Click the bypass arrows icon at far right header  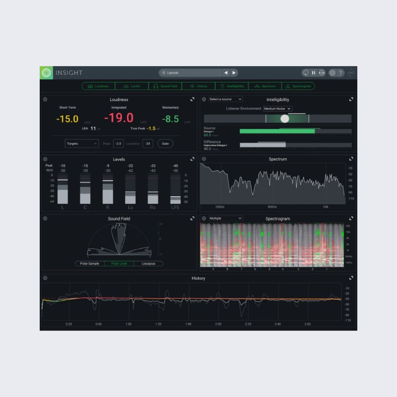coord(351,73)
